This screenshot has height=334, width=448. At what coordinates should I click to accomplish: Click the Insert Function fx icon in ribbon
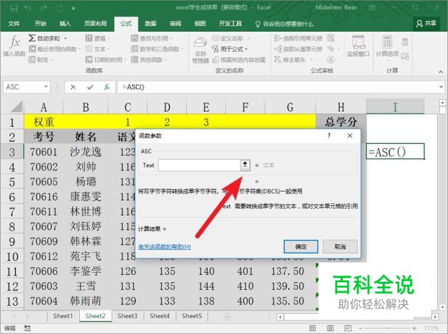click(x=14, y=46)
